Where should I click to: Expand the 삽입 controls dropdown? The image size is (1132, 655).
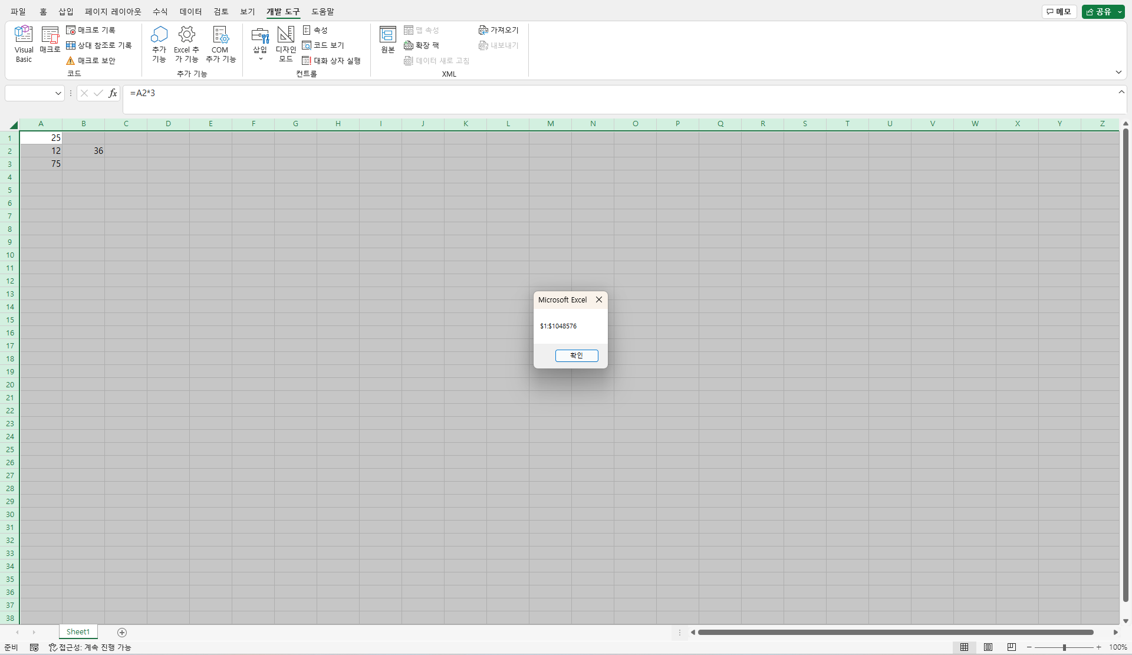(260, 58)
